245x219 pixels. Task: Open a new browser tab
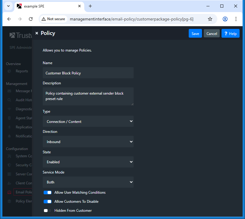90,6
